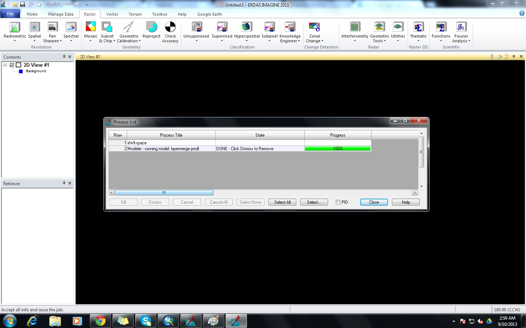The height and width of the screenshot is (328, 526).
Task: Click the green 100% progress bar
Action: pos(338,149)
